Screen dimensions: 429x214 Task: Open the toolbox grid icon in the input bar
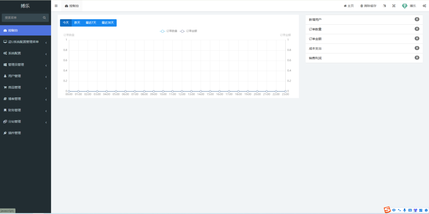421,210
